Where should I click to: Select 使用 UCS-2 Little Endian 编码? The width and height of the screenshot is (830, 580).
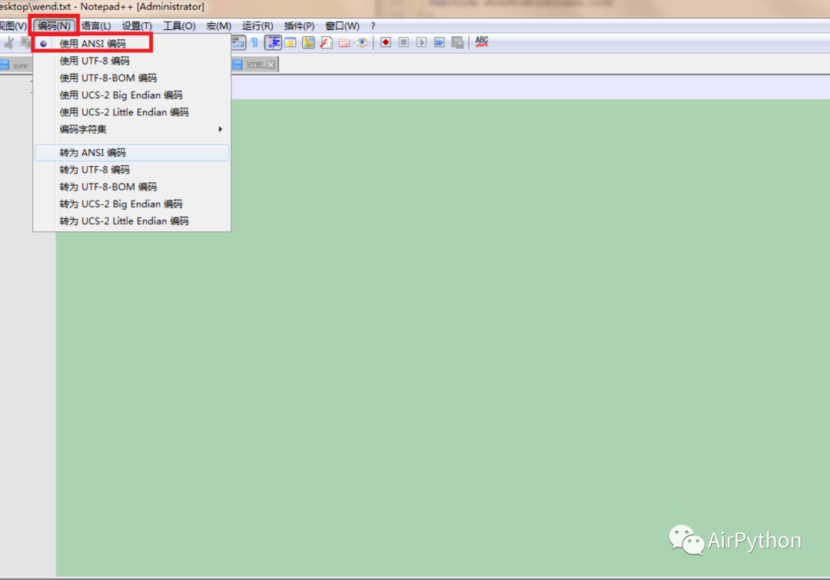(x=132, y=112)
